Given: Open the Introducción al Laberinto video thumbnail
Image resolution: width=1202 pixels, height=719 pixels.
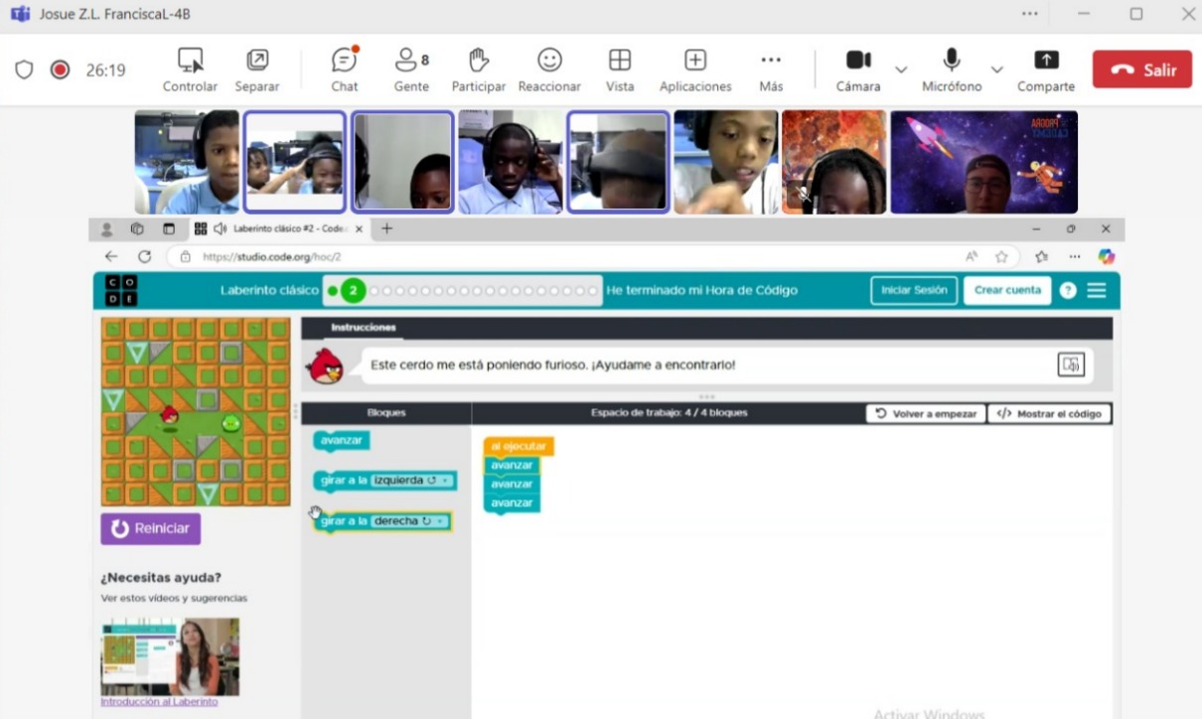Looking at the screenshot, I should [170, 656].
